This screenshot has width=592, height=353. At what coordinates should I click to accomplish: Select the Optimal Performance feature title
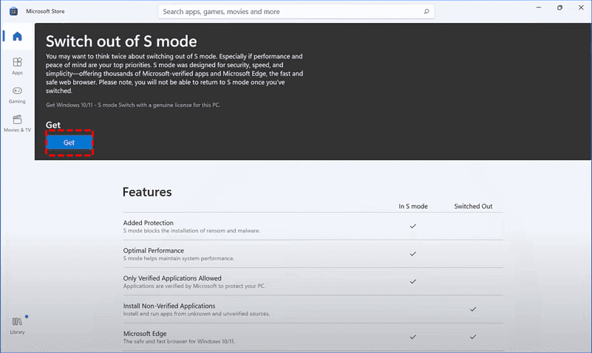point(153,250)
